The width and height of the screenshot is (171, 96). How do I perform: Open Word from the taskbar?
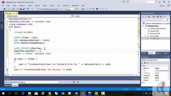point(76,93)
